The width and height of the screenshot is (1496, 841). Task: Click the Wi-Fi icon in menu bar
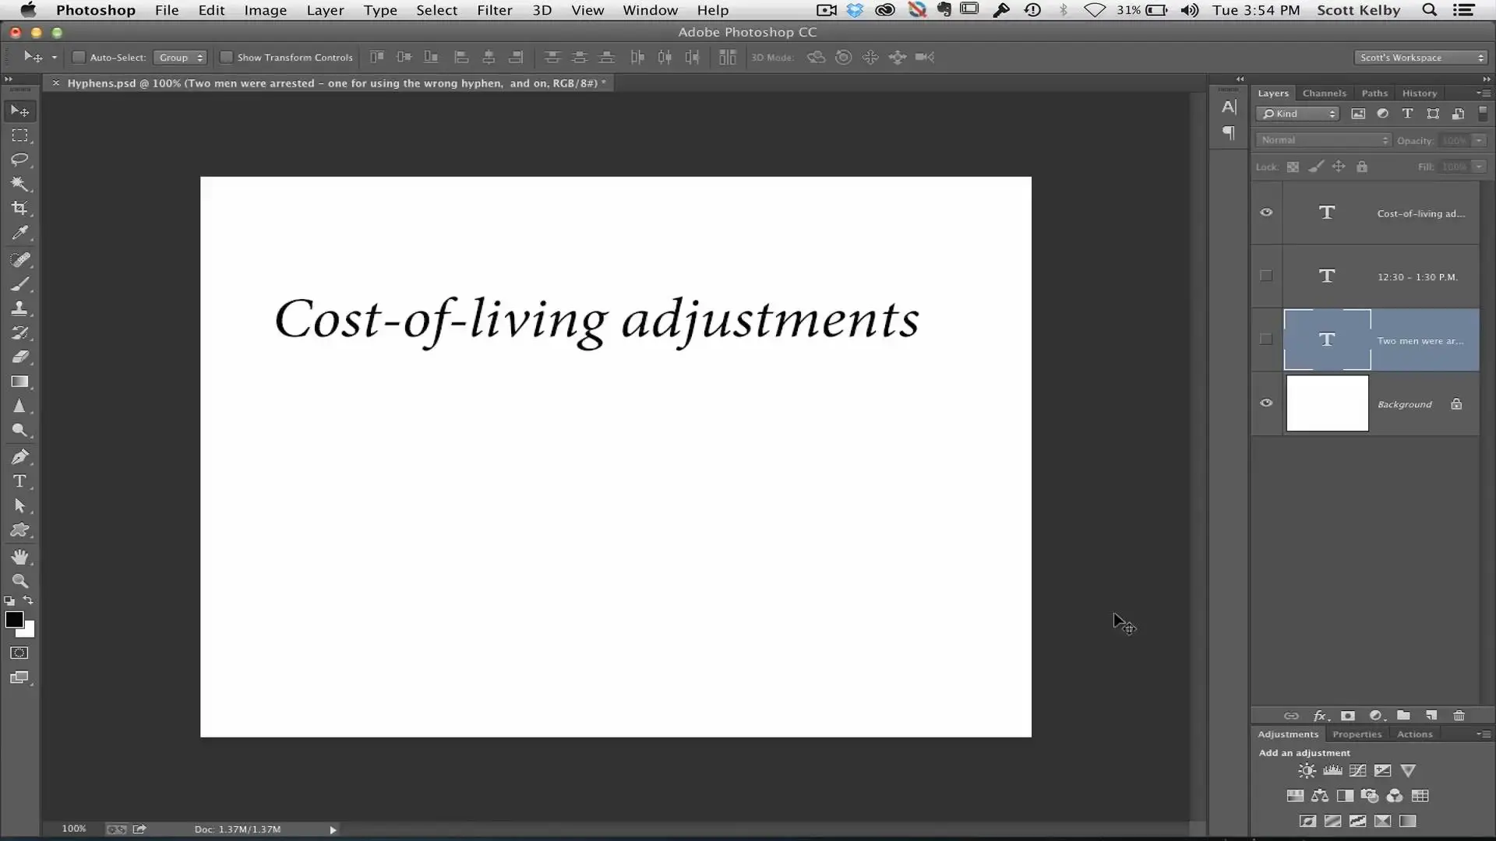(1095, 10)
